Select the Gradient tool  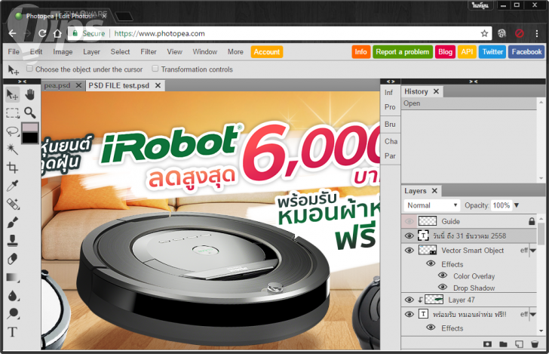[x=13, y=277]
